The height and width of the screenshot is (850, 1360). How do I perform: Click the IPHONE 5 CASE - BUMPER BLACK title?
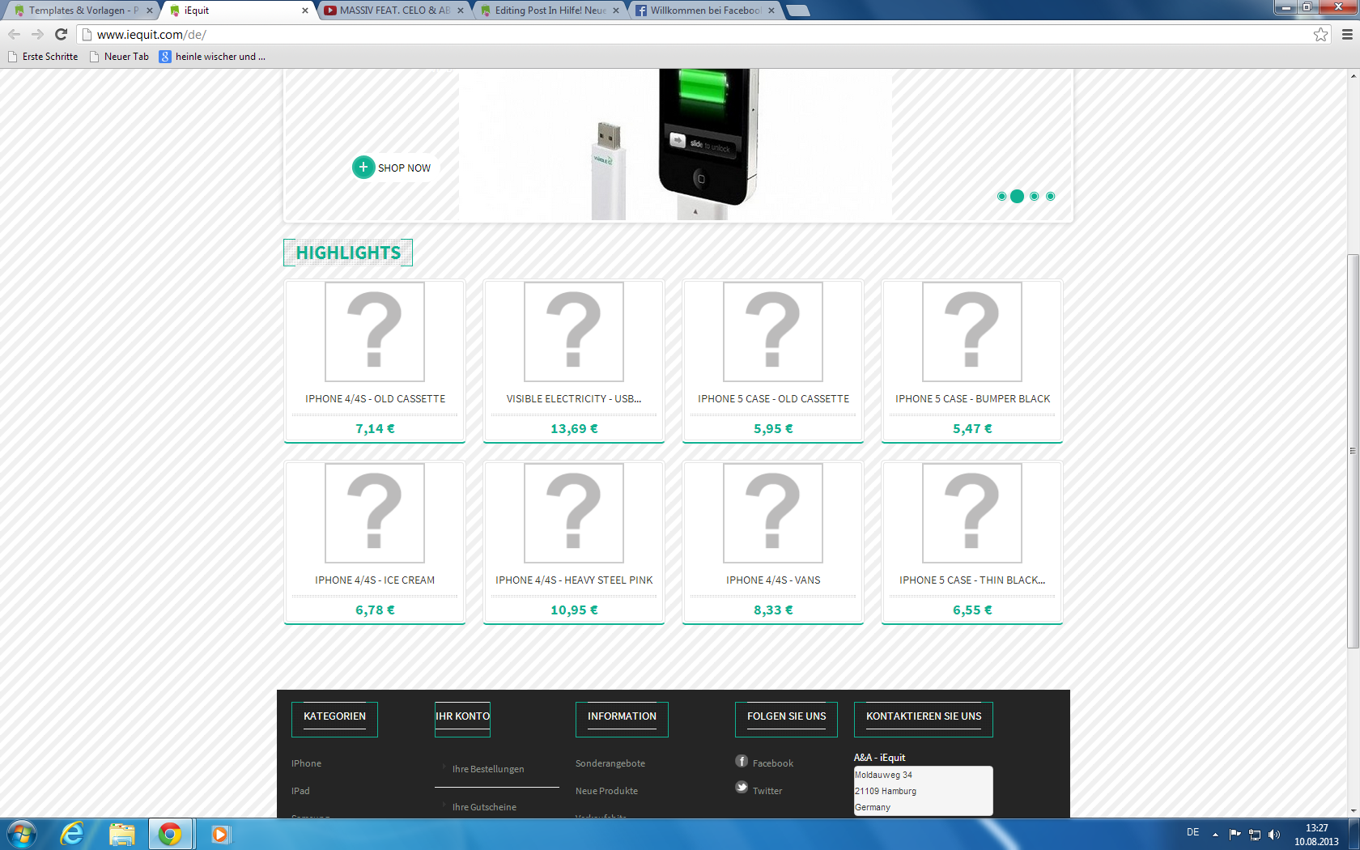tap(972, 399)
